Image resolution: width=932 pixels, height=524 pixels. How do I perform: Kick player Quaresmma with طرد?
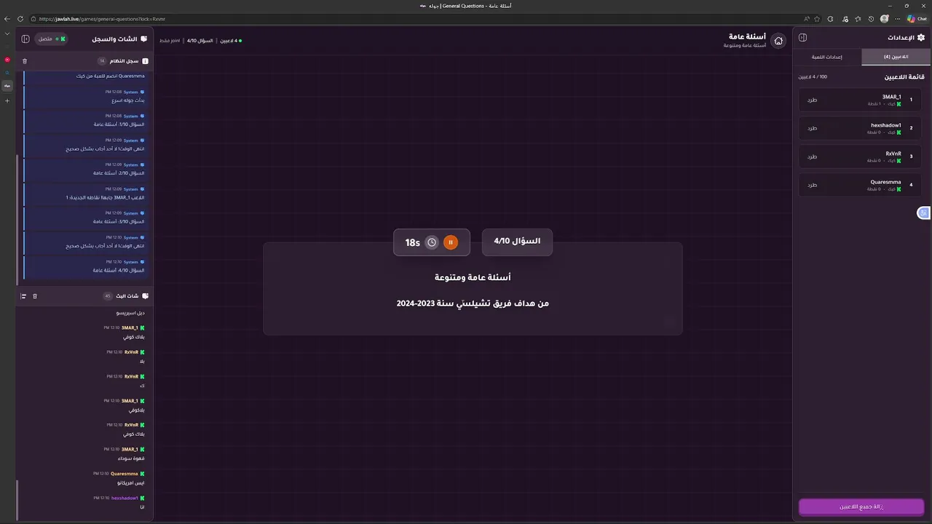pos(812,185)
